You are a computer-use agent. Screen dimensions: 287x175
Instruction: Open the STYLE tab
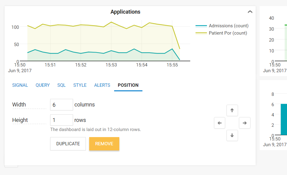tap(80, 85)
